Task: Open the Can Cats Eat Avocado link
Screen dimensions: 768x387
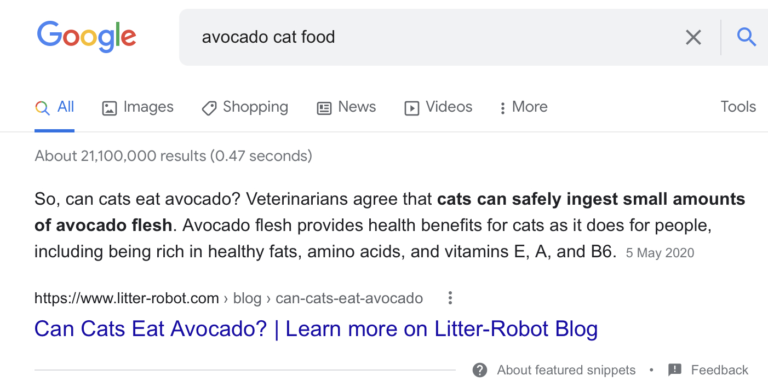Action: [x=316, y=328]
